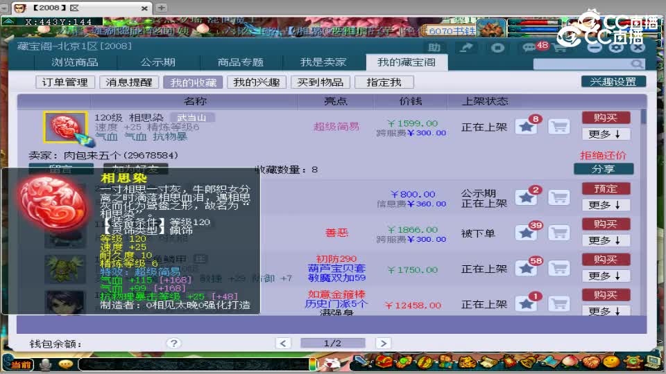Image resolution: width=666 pixels, height=374 pixels.
Task: Expand 更多 dropdown for the ￥12458.00 item
Action: coord(606,311)
